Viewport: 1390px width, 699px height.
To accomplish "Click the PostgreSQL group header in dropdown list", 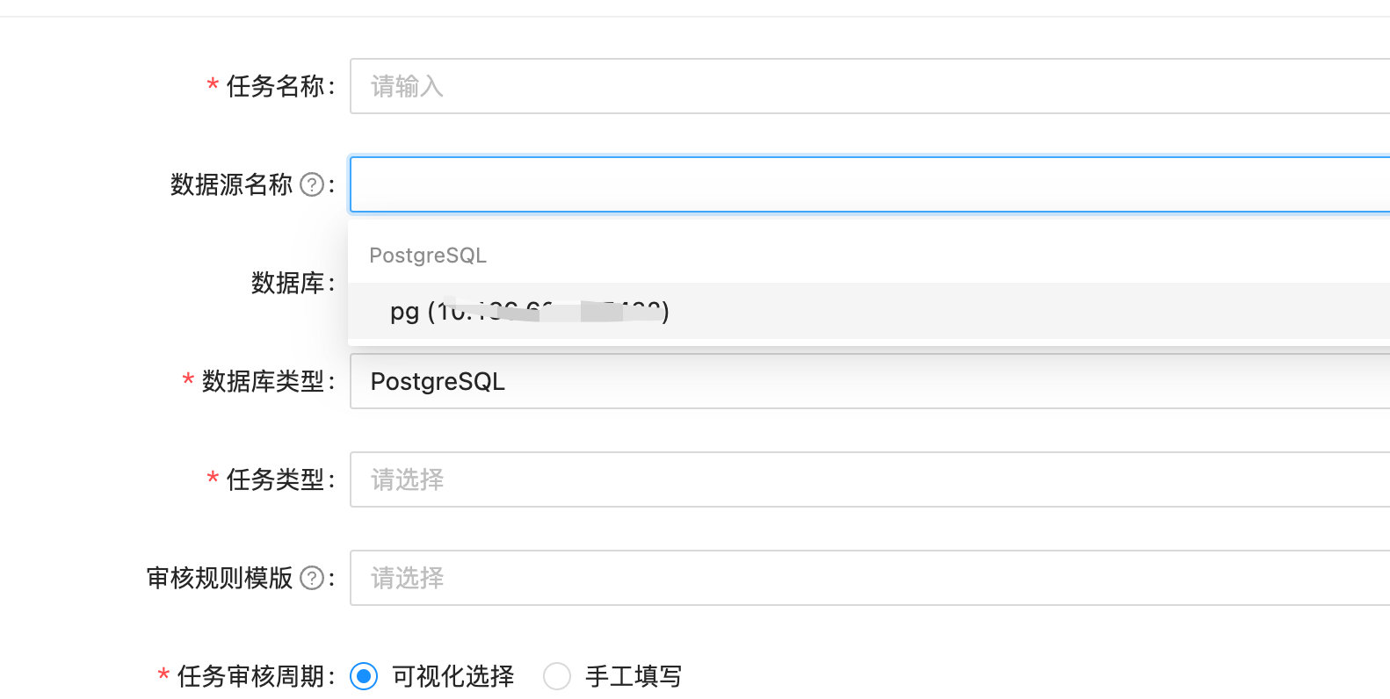I will coord(428,255).
